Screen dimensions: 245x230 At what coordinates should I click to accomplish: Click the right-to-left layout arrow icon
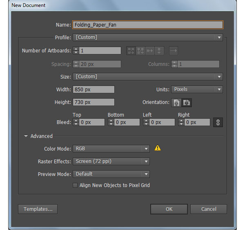pos(174,51)
